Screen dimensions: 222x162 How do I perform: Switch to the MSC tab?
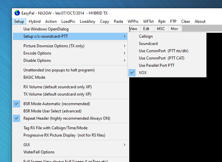(161, 29)
